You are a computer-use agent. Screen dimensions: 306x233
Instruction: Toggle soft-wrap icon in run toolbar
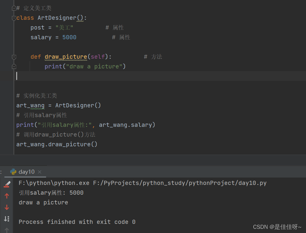[6, 219]
